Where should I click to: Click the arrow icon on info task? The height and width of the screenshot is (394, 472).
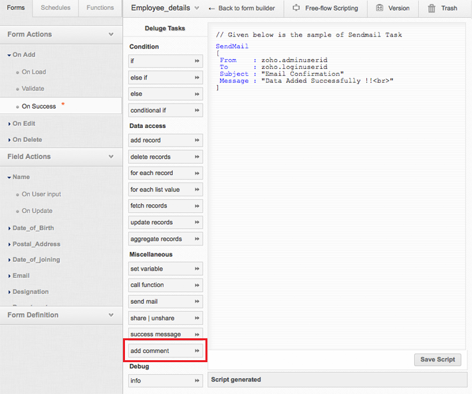(x=197, y=381)
